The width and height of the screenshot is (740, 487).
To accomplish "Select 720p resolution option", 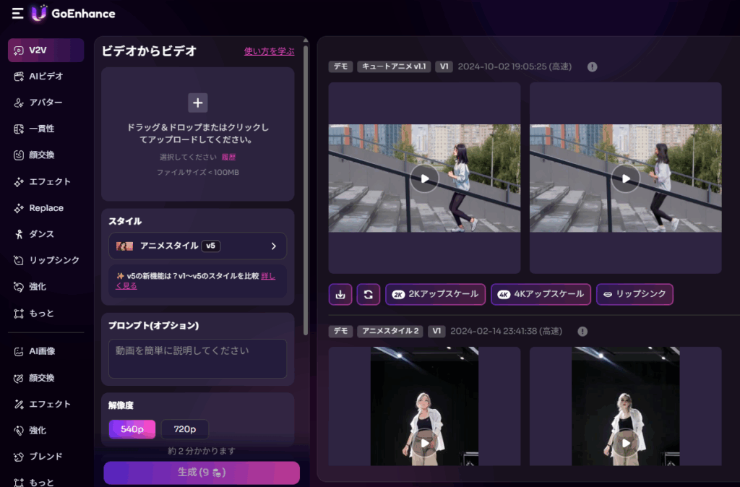I will point(184,429).
